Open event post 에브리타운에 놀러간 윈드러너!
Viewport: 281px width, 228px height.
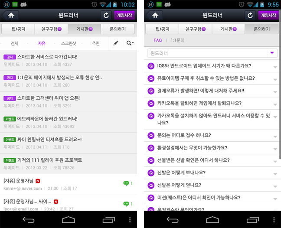pos(69,122)
